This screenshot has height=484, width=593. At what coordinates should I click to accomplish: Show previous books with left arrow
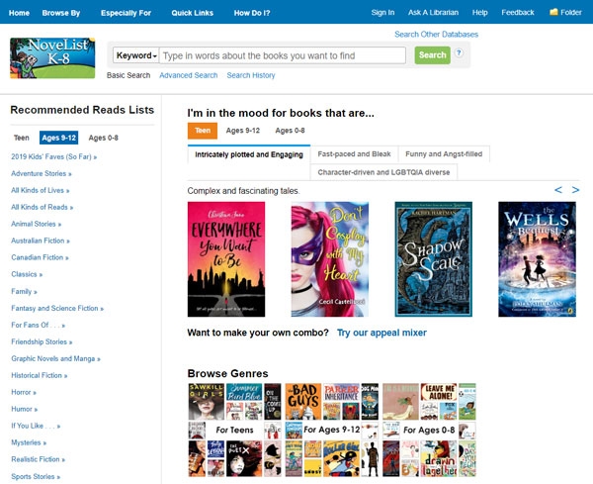[x=557, y=190]
